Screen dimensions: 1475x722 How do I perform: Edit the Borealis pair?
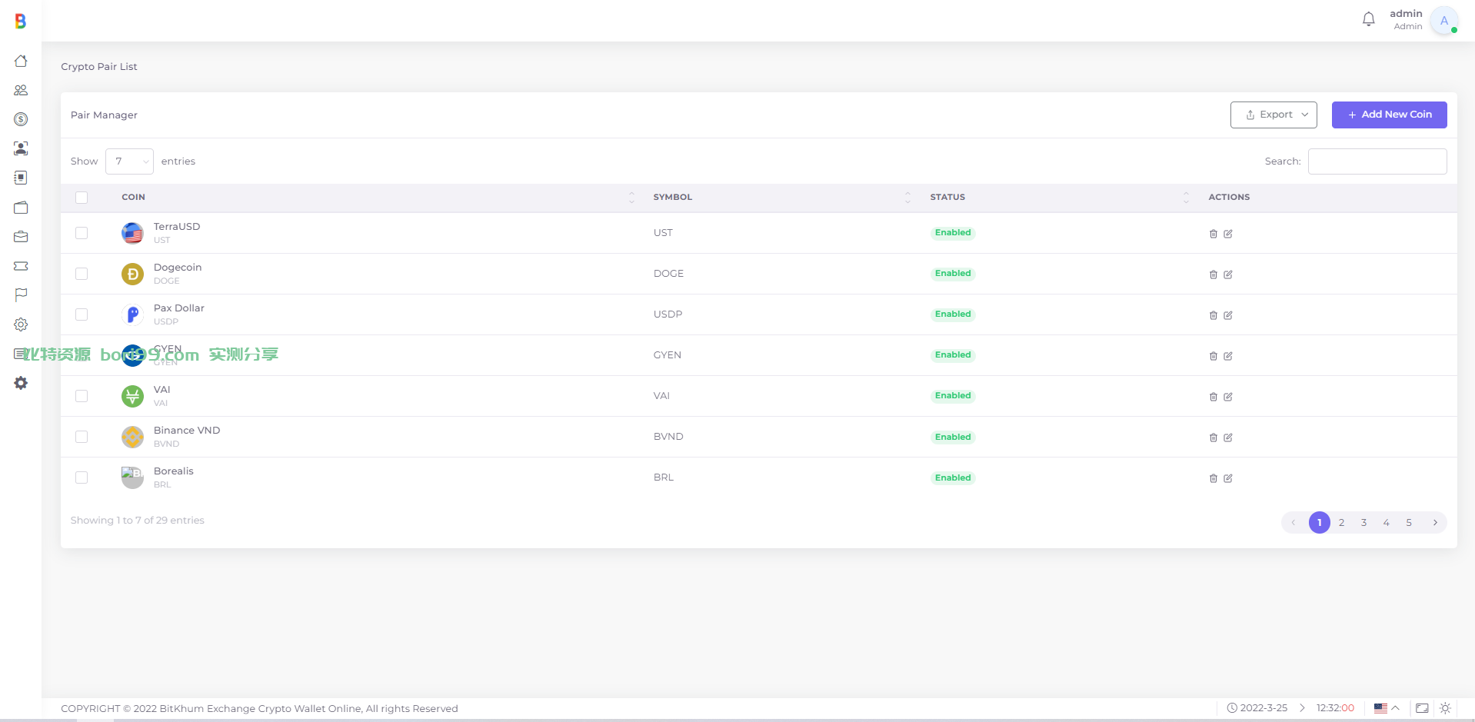tap(1228, 478)
